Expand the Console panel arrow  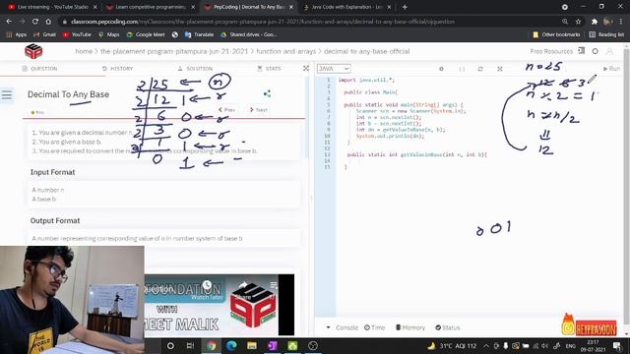328,327
